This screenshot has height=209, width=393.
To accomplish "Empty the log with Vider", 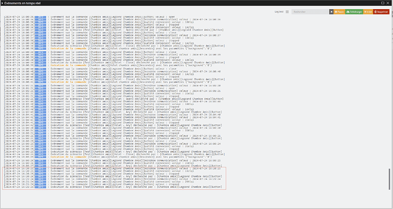I will click(x=368, y=12).
